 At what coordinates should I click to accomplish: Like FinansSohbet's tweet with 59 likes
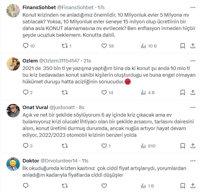tap(104, 46)
